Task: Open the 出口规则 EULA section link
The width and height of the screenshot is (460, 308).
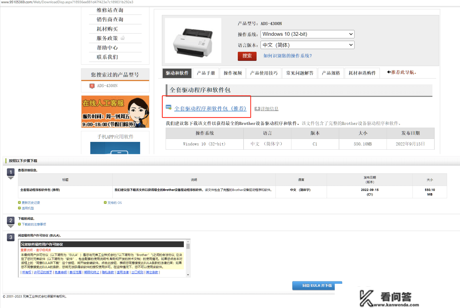Action: click(x=137, y=272)
